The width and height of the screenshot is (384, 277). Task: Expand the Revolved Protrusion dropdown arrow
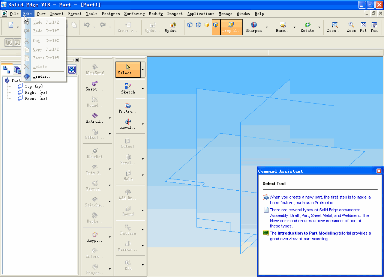click(x=142, y=124)
